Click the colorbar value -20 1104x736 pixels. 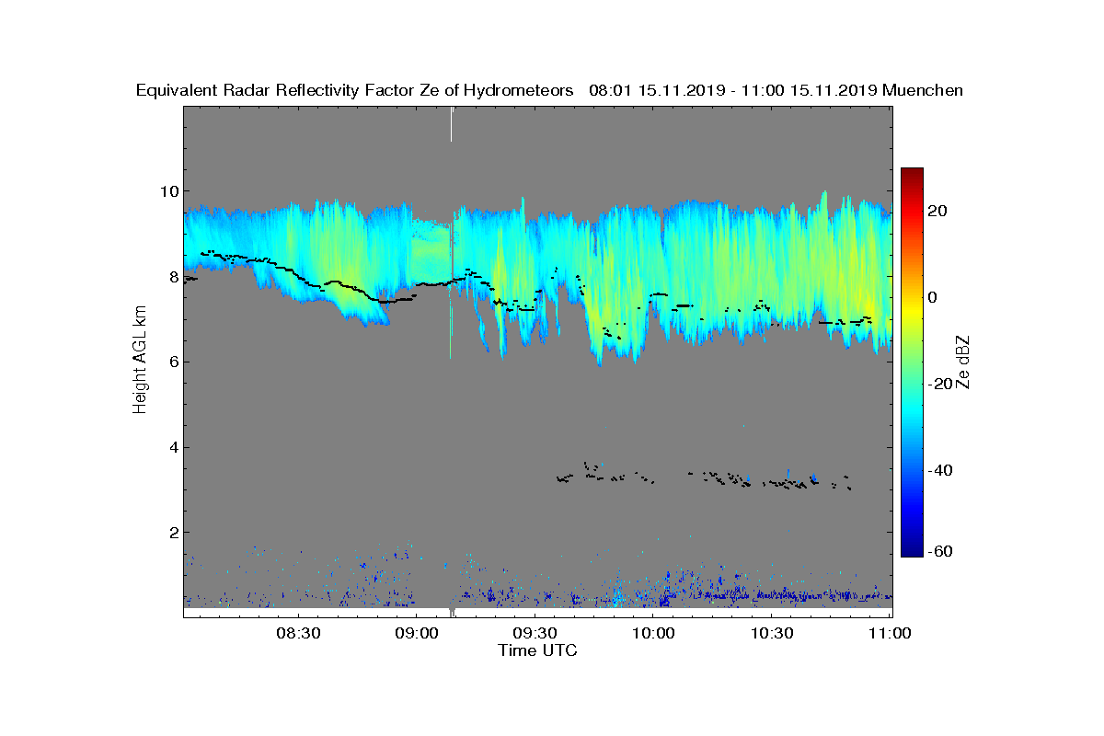941,384
